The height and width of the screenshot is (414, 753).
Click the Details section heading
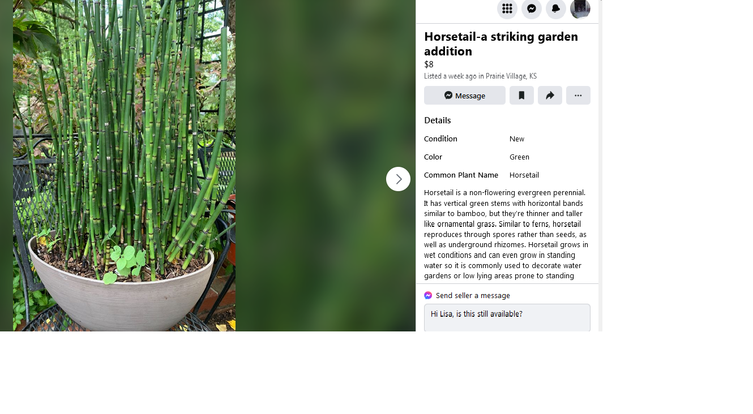(438, 120)
